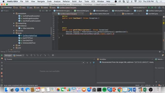
Task: Expand the service folder
Action: [14, 31]
